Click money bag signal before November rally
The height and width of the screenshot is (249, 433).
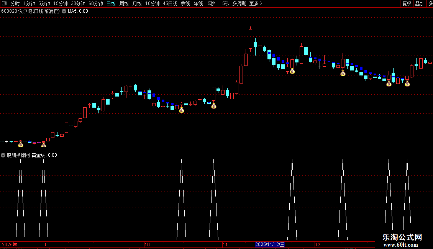pyautogui.click(x=214, y=106)
